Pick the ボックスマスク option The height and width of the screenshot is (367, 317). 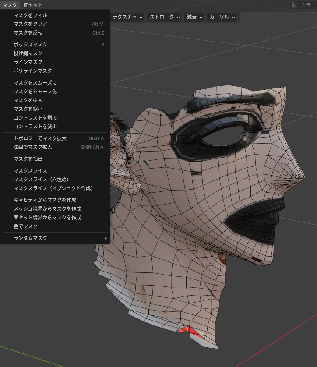[31, 45]
